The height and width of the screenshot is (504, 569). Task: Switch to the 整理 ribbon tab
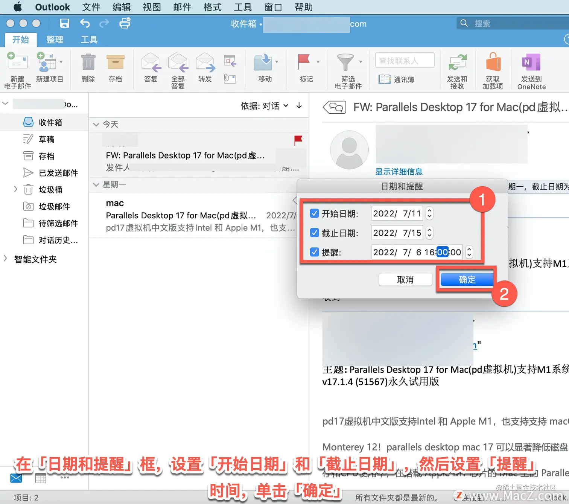[55, 40]
